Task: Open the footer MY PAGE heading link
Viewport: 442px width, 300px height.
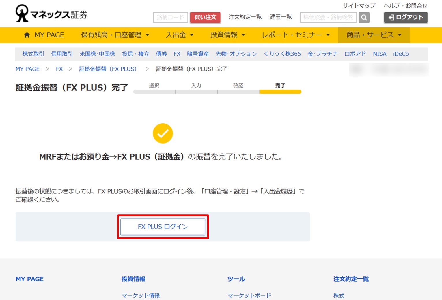Action: pyautogui.click(x=29, y=279)
